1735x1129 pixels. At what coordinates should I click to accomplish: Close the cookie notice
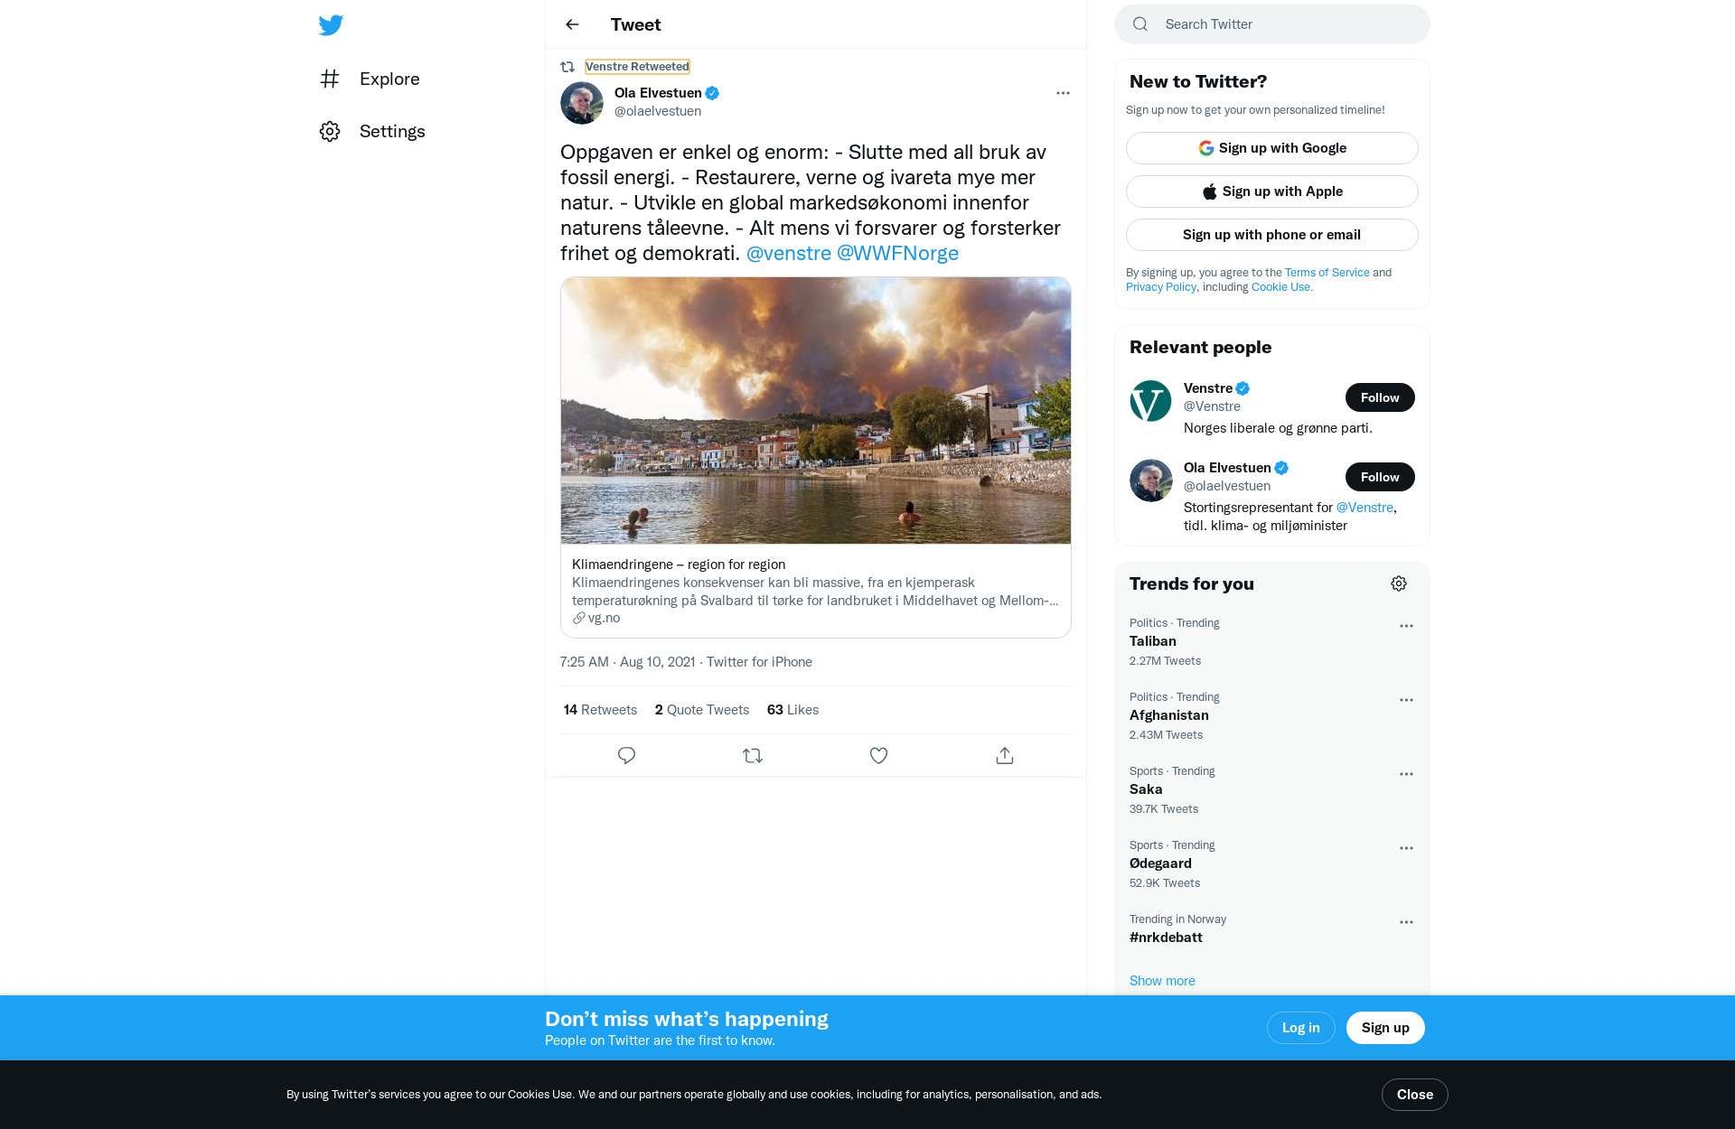coord(1414,1095)
